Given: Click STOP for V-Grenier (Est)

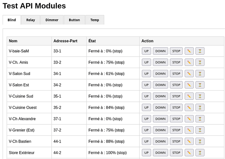Looking at the screenshot, I should tap(176, 130).
